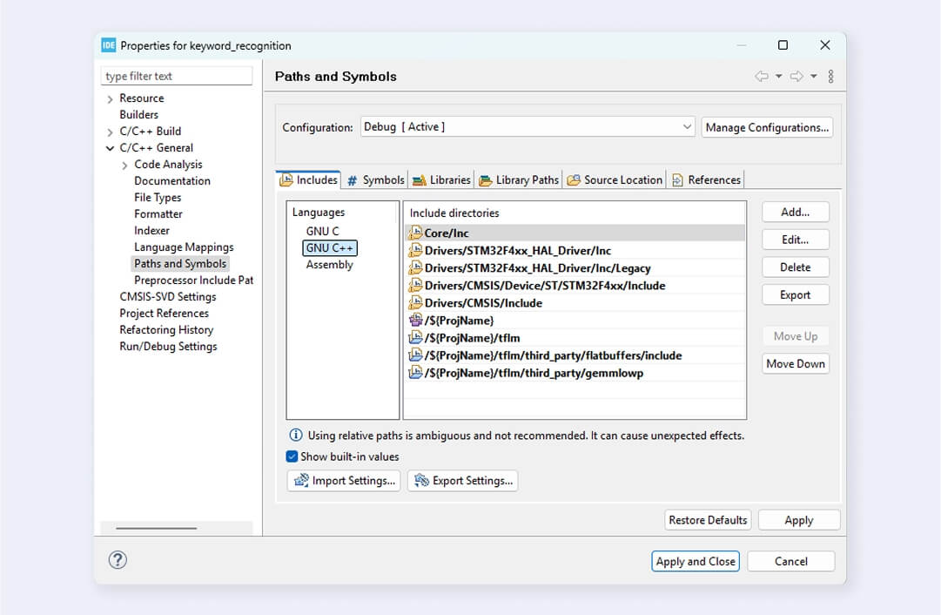The width and height of the screenshot is (941, 615).
Task: Switch to the Symbols tab
Action: pyautogui.click(x=375, y=180)
